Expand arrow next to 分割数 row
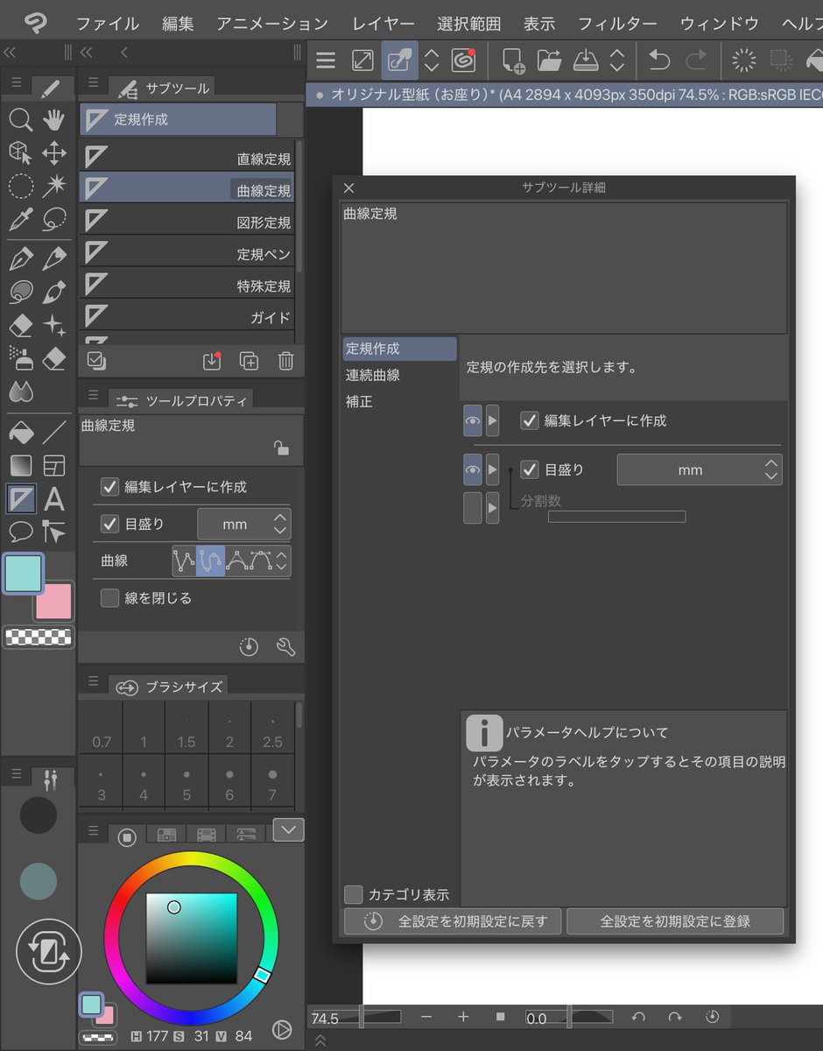 point(493,508)
